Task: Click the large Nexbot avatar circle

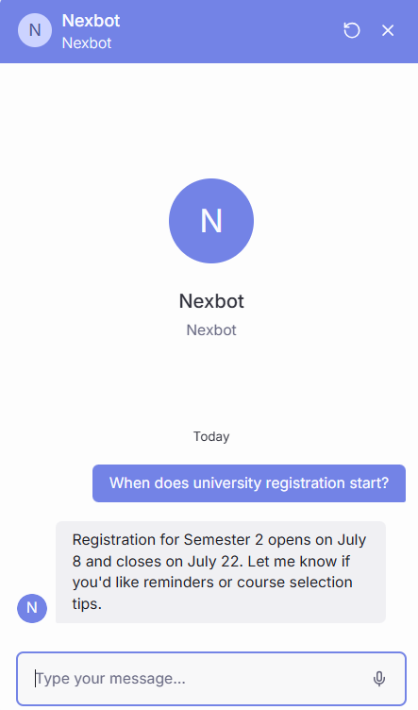Action: pos(211,221)
